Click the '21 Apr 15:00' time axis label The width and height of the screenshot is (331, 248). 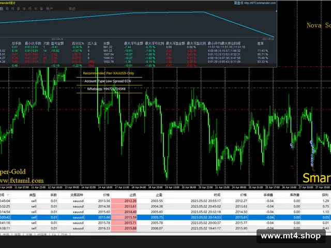(x=222, y=187)
